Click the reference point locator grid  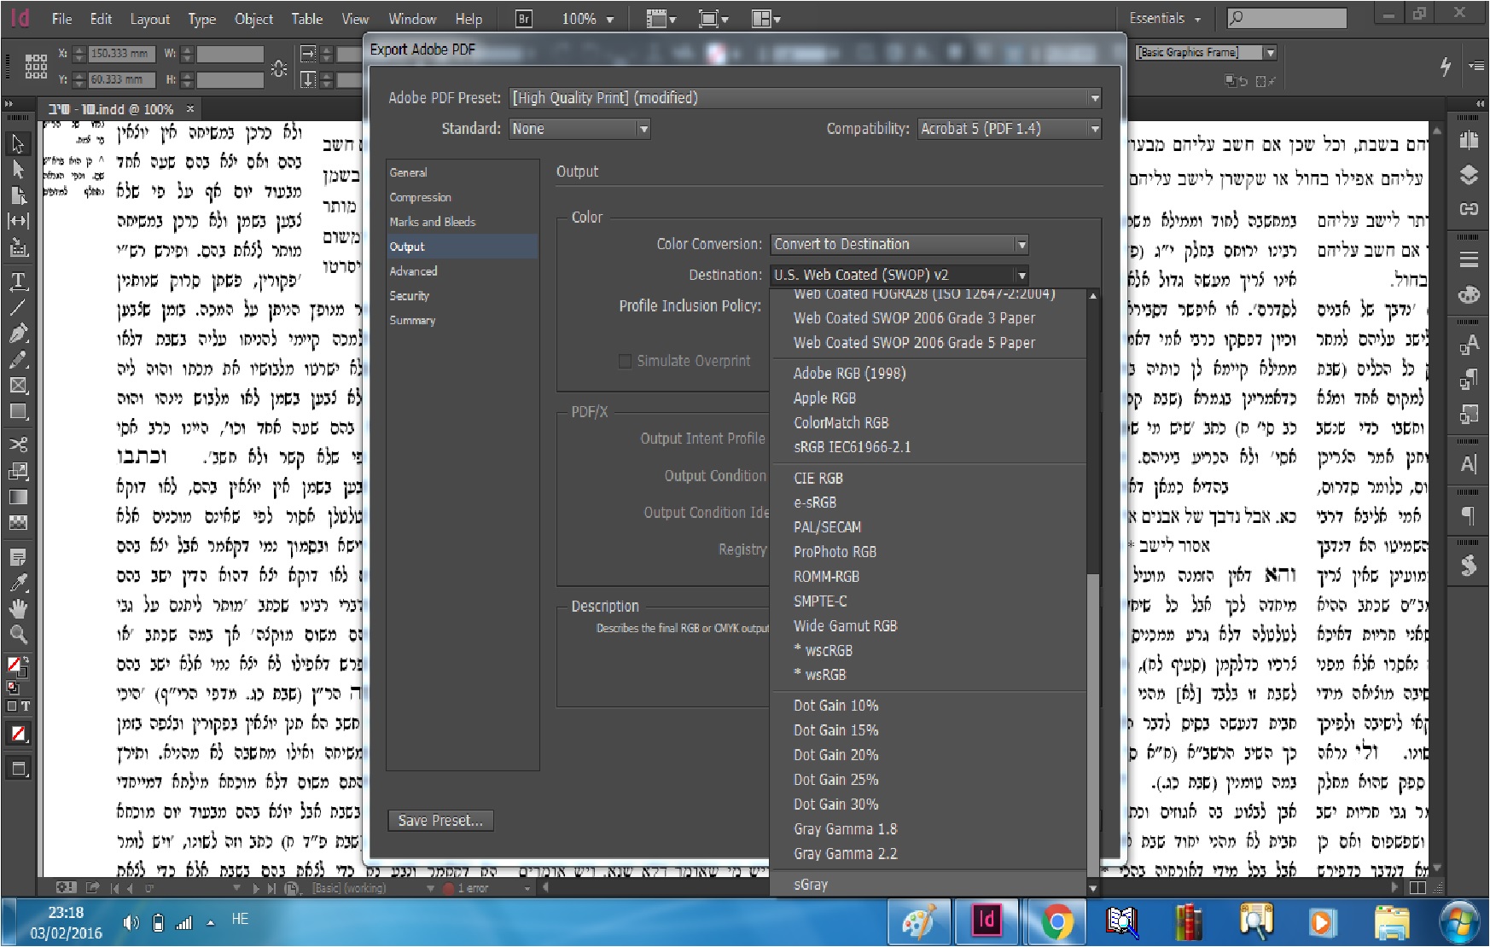36,66
